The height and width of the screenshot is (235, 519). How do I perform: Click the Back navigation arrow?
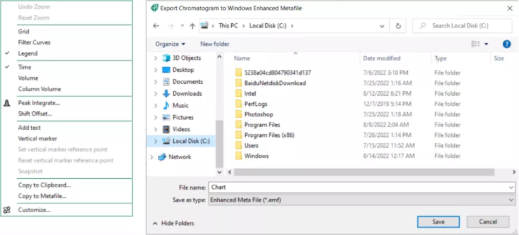pos(156,26)
